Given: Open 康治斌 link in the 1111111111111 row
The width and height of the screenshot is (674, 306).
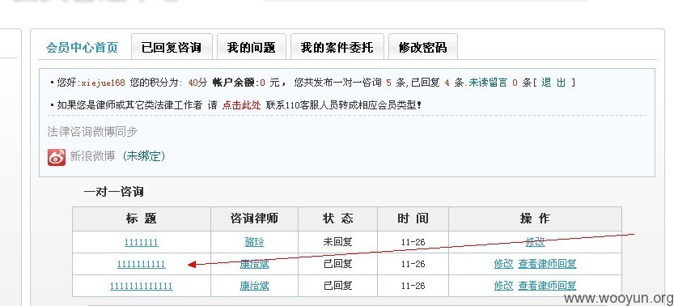Looking at the screenshot, I should 254,286.
